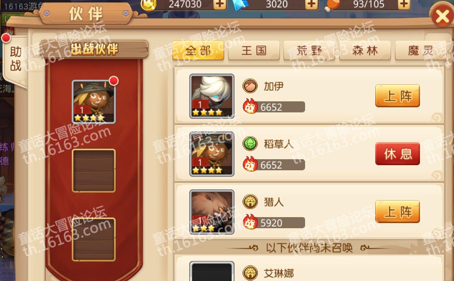454x281 pixels.
Task: Close the 伙伴 panel
Action: pyautogui.click(x=442, y=16)
